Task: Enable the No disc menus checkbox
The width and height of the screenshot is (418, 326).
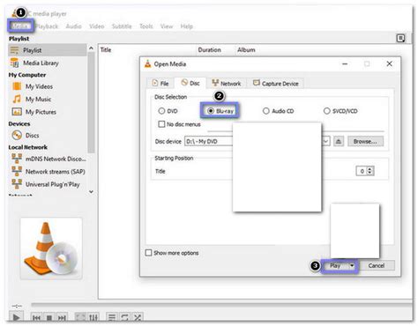Action: click(161, 124)
